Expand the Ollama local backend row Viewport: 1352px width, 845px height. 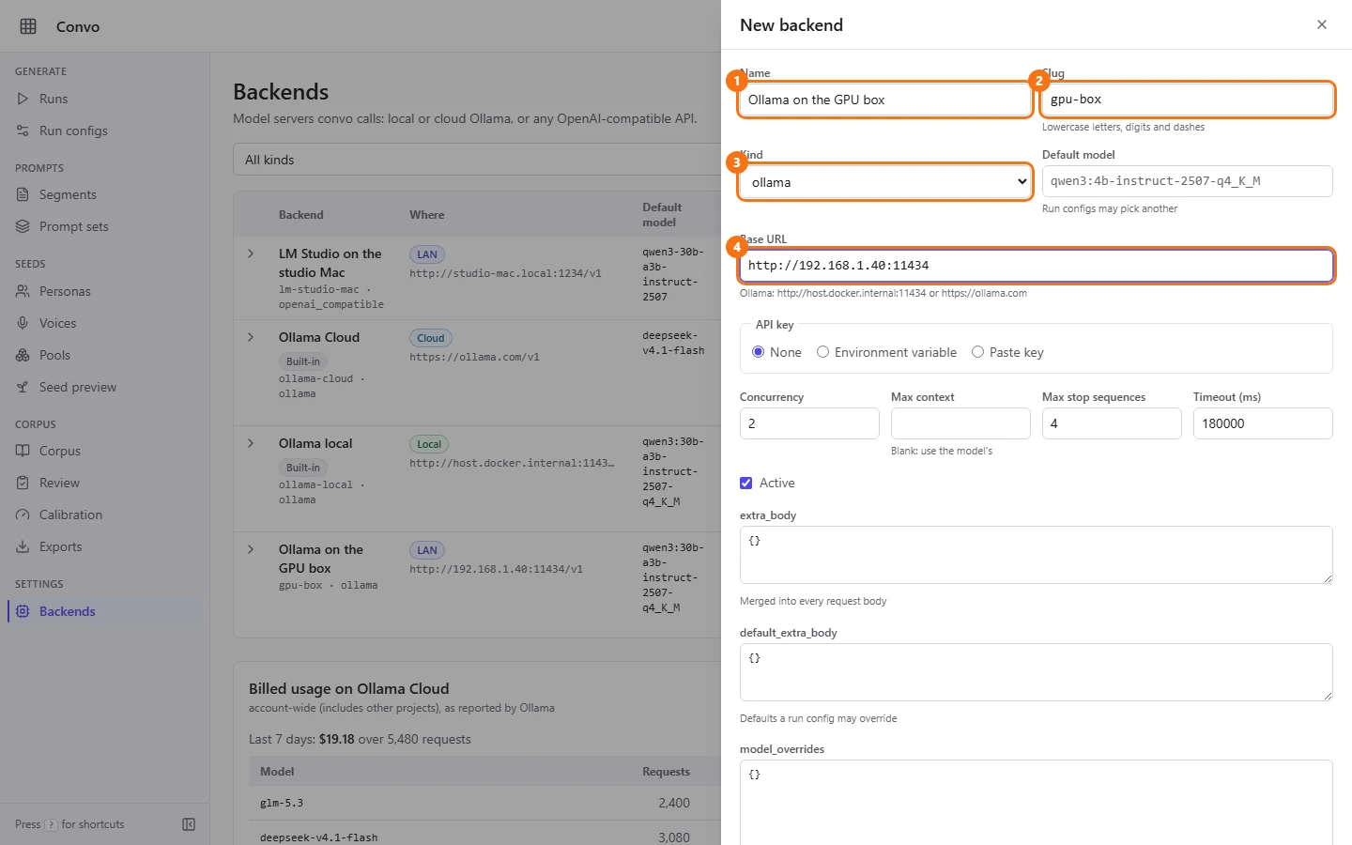[x=251, y=443]
